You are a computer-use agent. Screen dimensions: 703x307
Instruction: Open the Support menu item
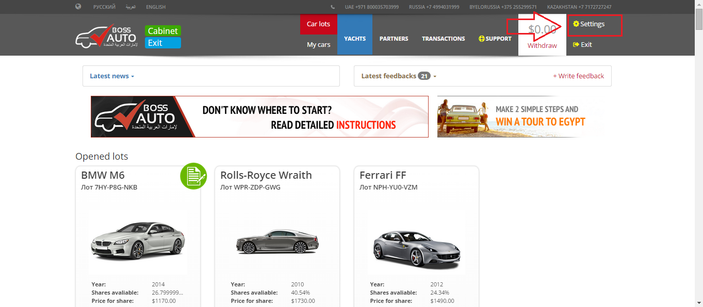tap(495, 39)
